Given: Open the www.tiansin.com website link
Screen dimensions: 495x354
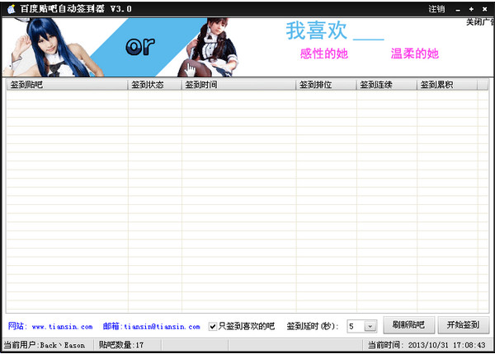Looking at the screenshot, I should (62, 327).
